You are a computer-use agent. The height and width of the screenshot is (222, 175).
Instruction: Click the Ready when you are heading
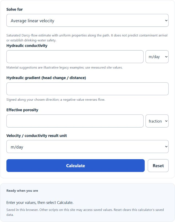tap(22, 191)
